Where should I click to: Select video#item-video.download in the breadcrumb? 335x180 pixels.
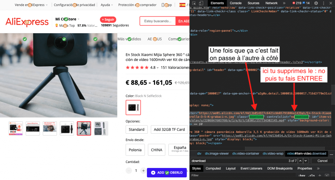click(x=306, y=153)
